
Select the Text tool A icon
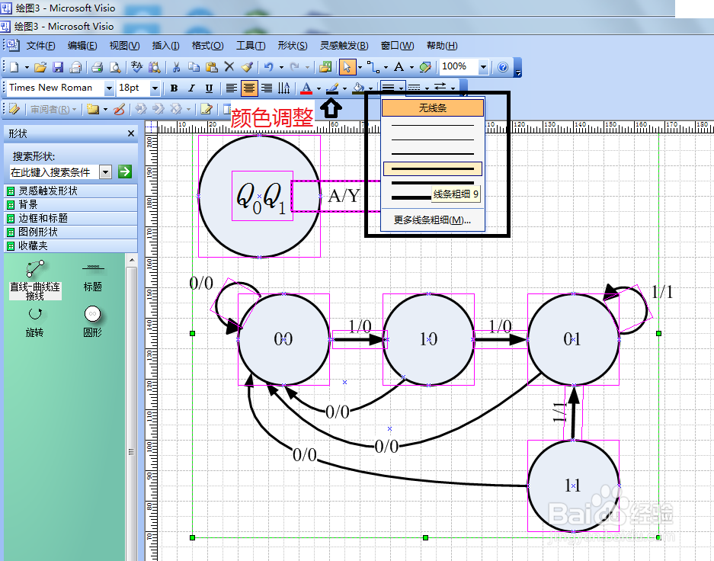(399, 67)
